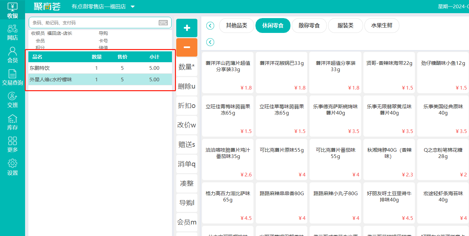Add 乐事德克萨斯烧烤味薯片40g product
469x236 pixels.
(x=335, y=116)
